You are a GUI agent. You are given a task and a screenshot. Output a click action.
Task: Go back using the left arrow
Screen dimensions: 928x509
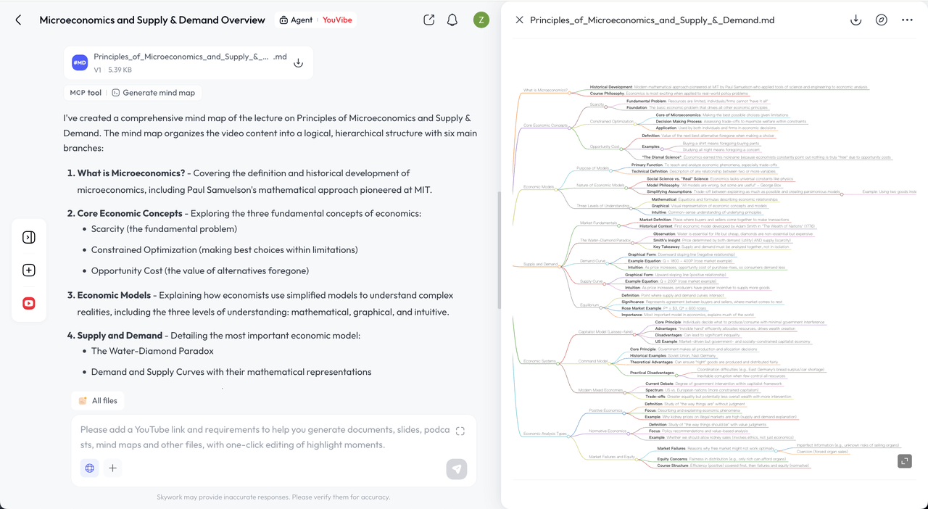(x=19, y=20)
